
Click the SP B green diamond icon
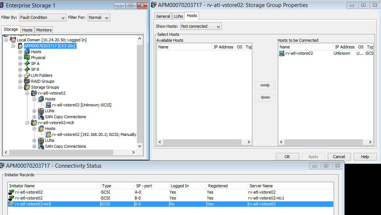click(x=27, y=69)
